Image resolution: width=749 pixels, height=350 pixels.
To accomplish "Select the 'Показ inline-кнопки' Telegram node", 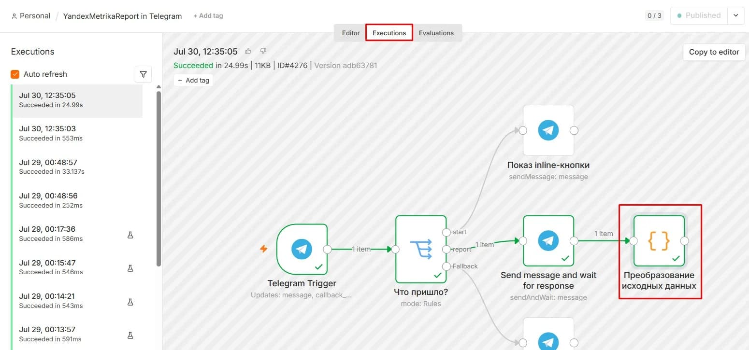I will tap(548, 130).
